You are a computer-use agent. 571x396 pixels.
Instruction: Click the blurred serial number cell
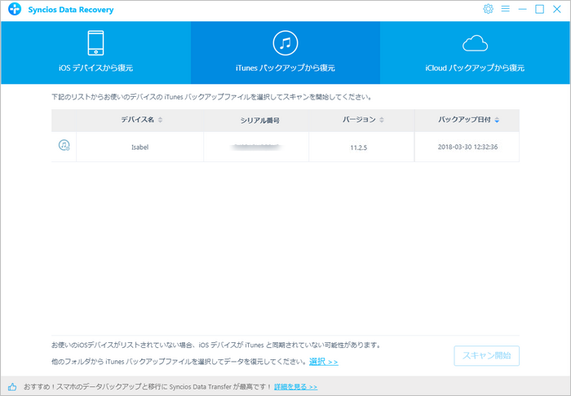256,147
